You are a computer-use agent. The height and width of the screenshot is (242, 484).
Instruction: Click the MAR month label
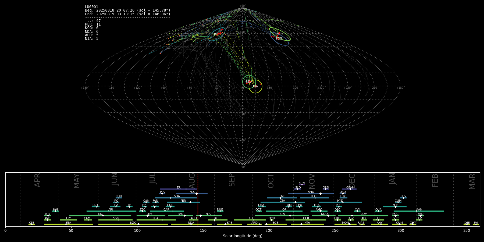coord(472,181)
